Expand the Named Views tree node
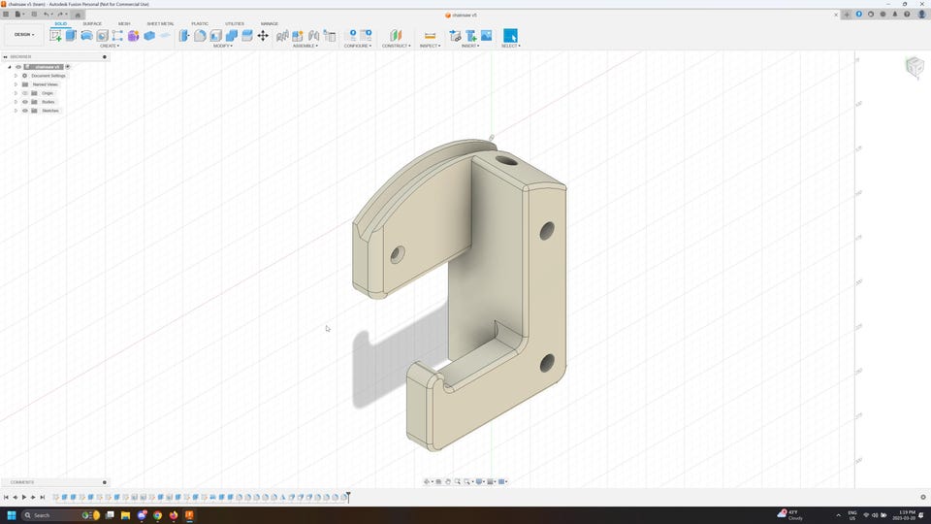The height and width of the screenshot is (524, 931). pos(16,84)
